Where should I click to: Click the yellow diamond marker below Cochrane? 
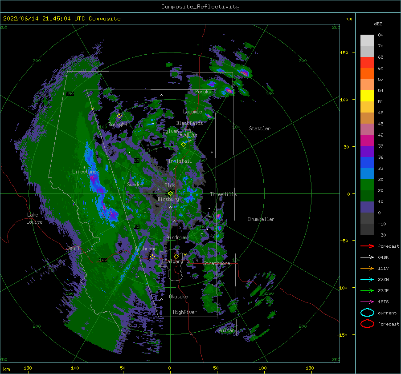click(x=153, y=257)
